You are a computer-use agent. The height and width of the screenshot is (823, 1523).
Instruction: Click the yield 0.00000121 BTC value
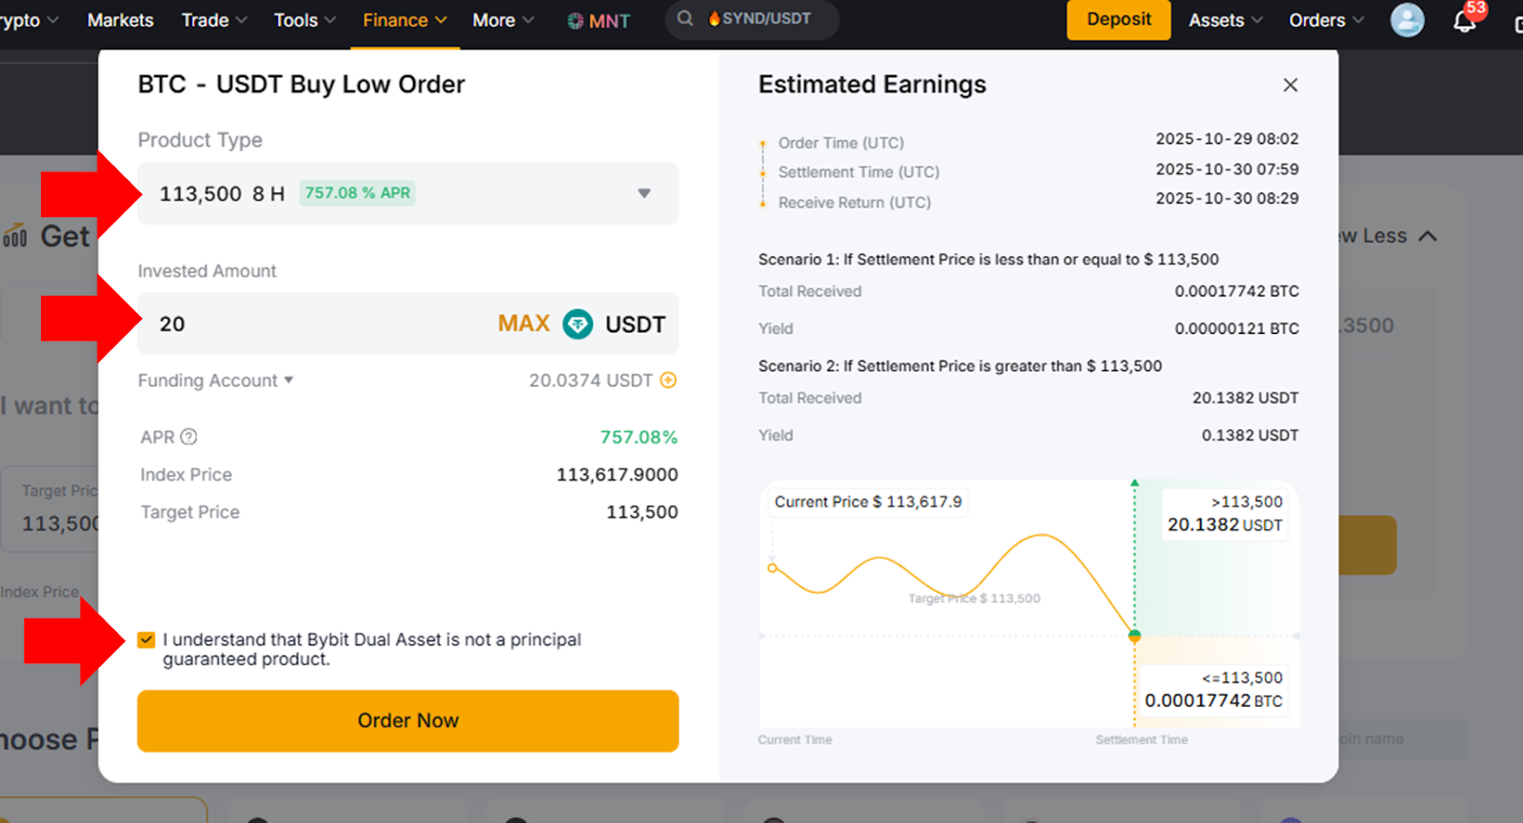coord(1236,328)
